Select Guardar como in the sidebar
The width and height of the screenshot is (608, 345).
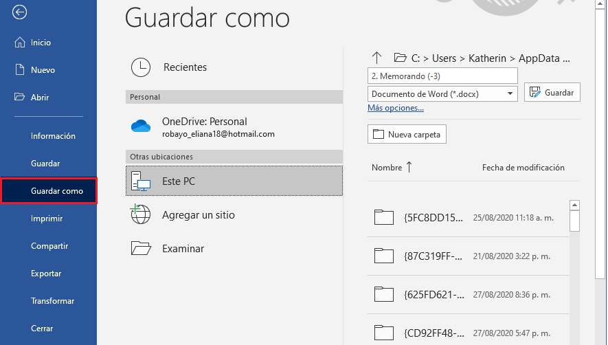[49, 190]
